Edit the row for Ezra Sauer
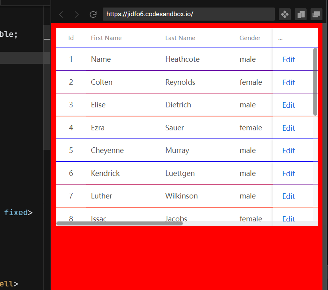This screenshot has height=290, width=328. 288,128
